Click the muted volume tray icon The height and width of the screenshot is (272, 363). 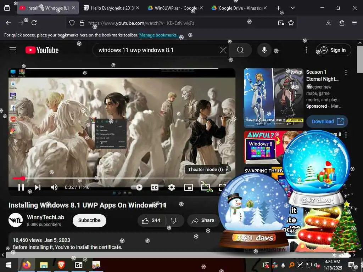(317, 265)
